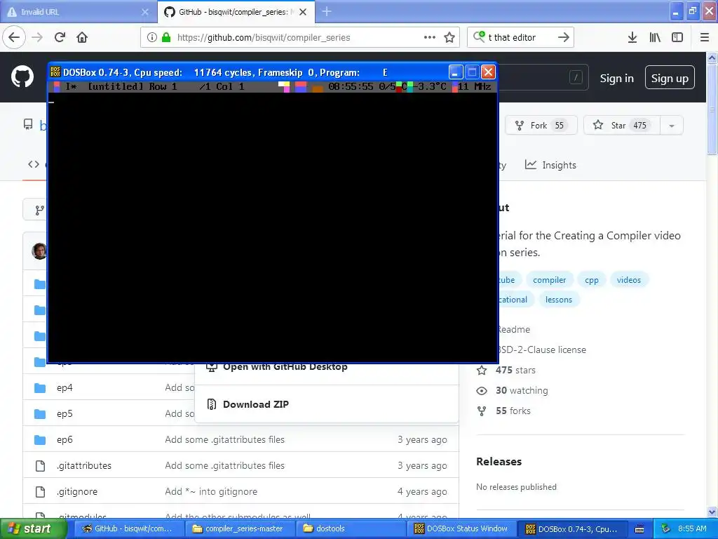Click the lessons topic tag
Viewport: 718px width, 539px height.
559,300
